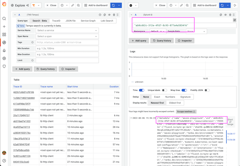The height and width of the screenshot is (166, 240).
Task: Click the Escape newlines button
Action: click(186, 111)
